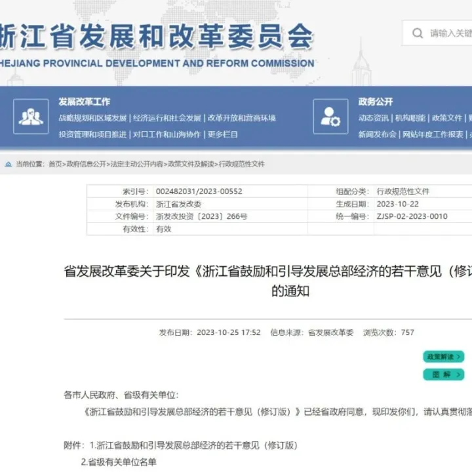Go to 政府信息公开 in breadcrumb
The width and height of the screenshot is (472, 472).
click(x=86, y=164)
